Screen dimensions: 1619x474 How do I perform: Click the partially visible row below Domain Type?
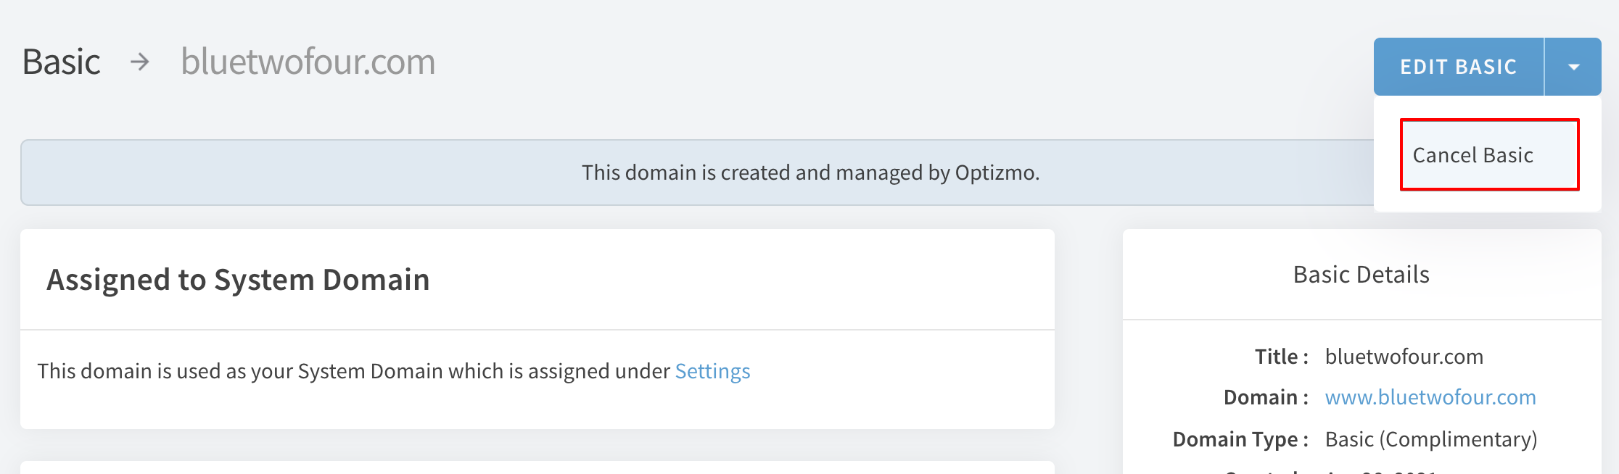[x=1331, y=470]
